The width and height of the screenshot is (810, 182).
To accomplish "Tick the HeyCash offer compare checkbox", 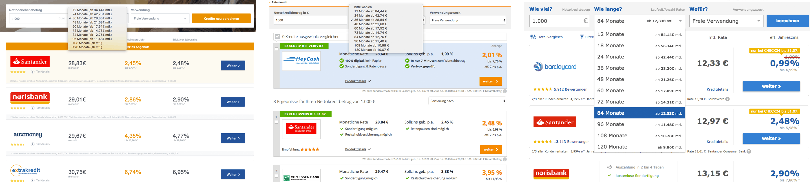I will click(x=277, y=49).
